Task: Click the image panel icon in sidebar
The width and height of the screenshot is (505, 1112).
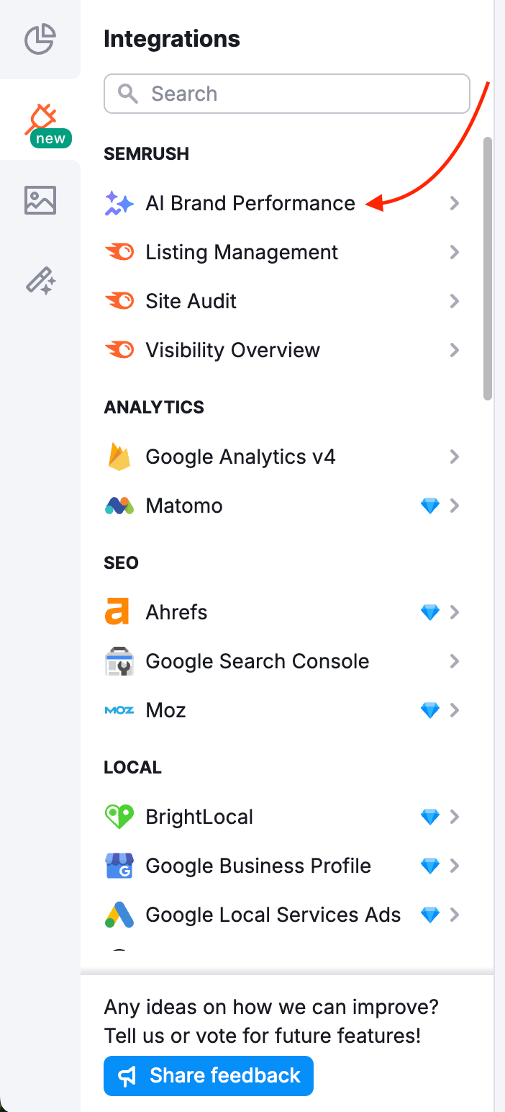Action: coord(40,199)
